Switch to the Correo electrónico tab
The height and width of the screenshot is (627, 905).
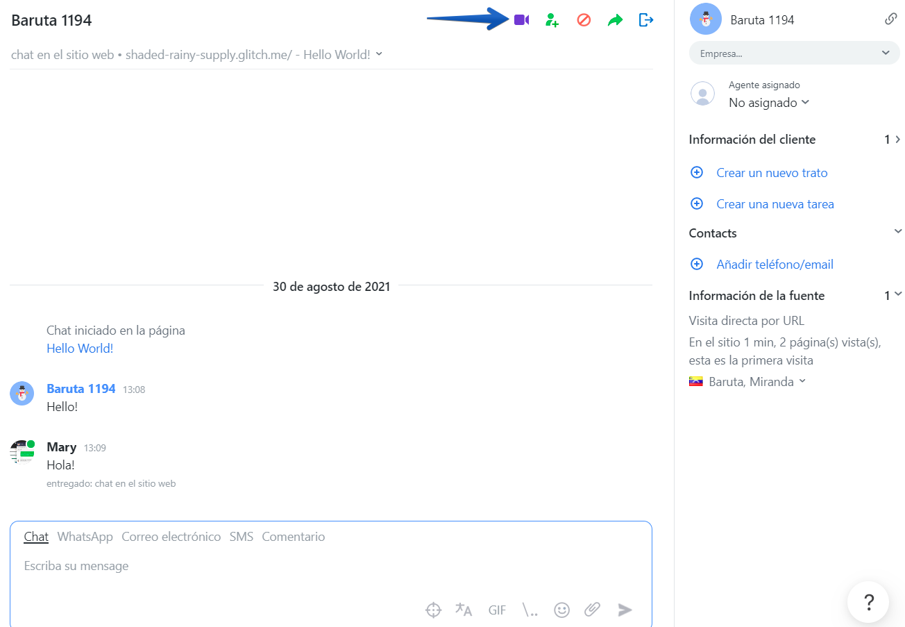pyautogui.click(x=171, y=537)
